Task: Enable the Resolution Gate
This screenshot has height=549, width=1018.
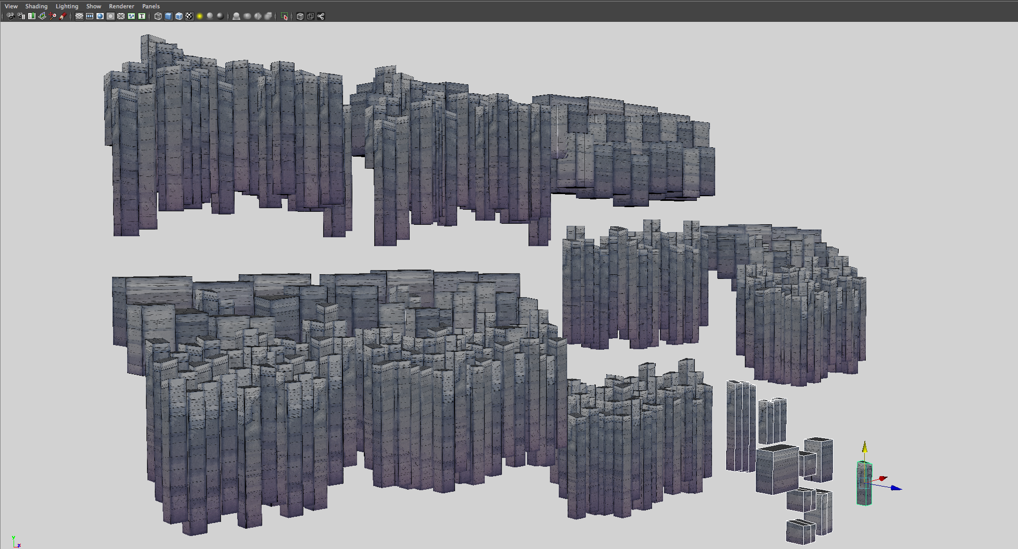Action: point(100,16)
